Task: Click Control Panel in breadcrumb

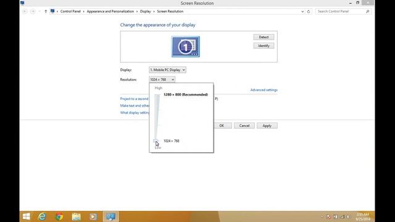Action: (x=70, y=11)
